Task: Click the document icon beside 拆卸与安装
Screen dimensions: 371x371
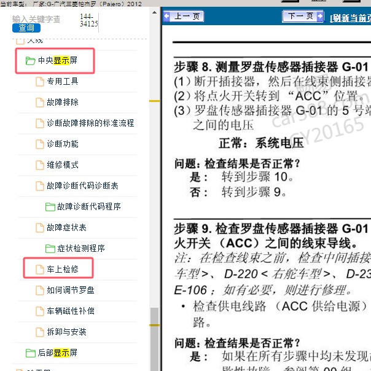Action: tap(40, 332)
